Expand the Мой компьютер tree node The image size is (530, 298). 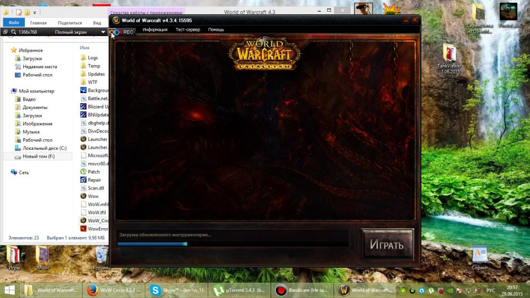(7, 91)
